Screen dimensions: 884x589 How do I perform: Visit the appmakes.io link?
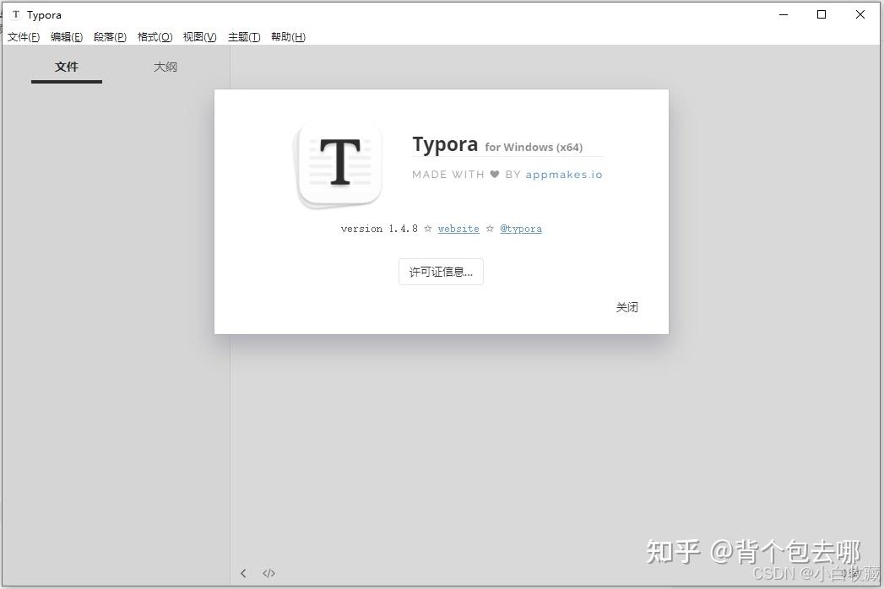(564, 175)
